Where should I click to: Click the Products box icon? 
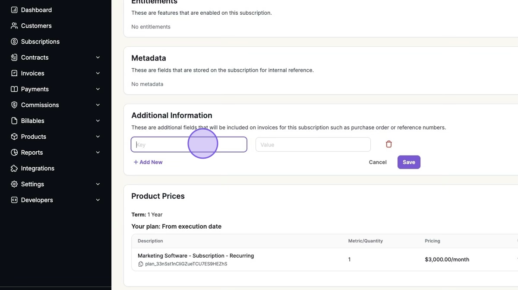pyautogui.click(x=14, y=137)
